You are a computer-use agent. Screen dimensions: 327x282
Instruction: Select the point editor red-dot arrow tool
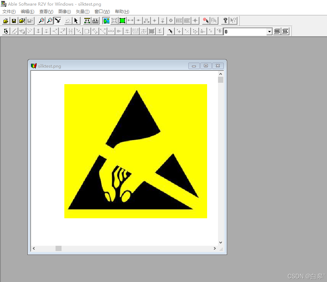[171, 31]
